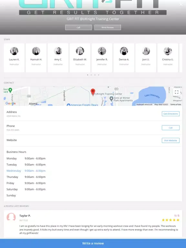186x248 pixels.
Task: Select the second staff carousel page dot
Action: (91, 75)
